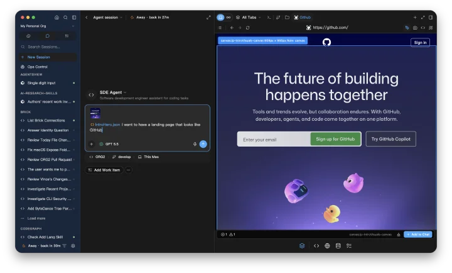The width and height of the screenshot is (452, 273).
Task: Open the Add ByteDance Trae session
Action: click(x=48, y=209)
